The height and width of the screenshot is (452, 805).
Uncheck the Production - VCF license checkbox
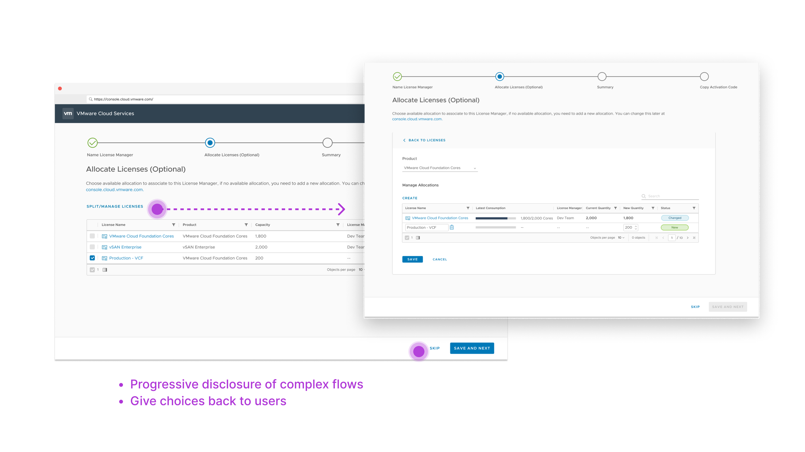92,258
